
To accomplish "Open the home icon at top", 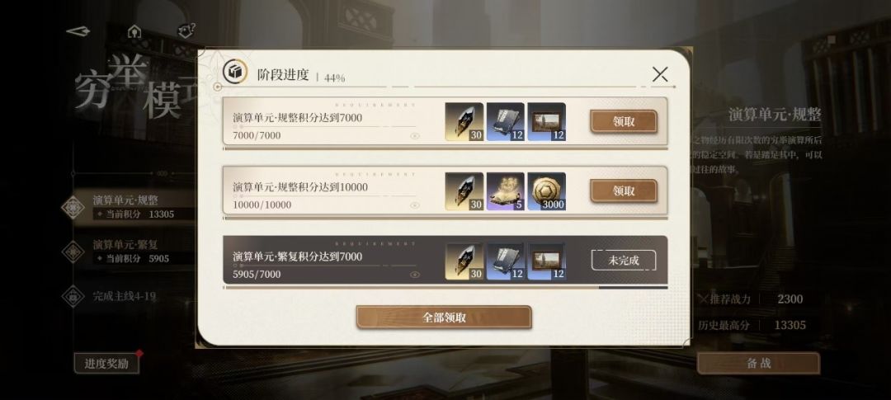I will [x=134, y=31].
